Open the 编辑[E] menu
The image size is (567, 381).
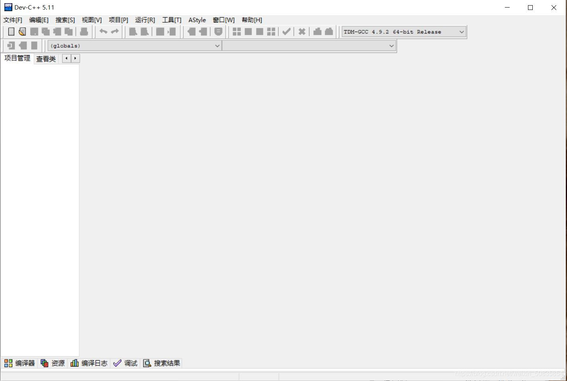(39, 20)
